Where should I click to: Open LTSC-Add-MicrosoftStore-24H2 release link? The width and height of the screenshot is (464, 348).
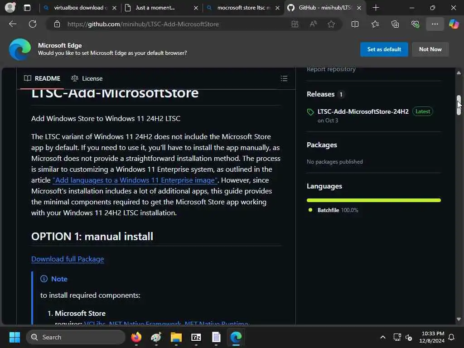[363, 111]
